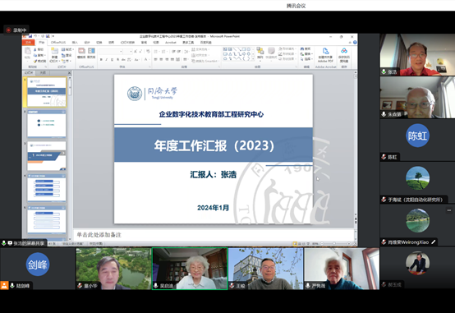Open the OfficePLUS ribbon tab
The image size is (455, 313).
pyautogui.click(x=58, y=43)
